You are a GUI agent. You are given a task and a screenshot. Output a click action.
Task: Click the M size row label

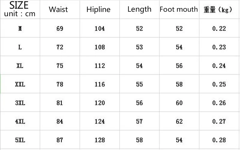tap(20, 29)
